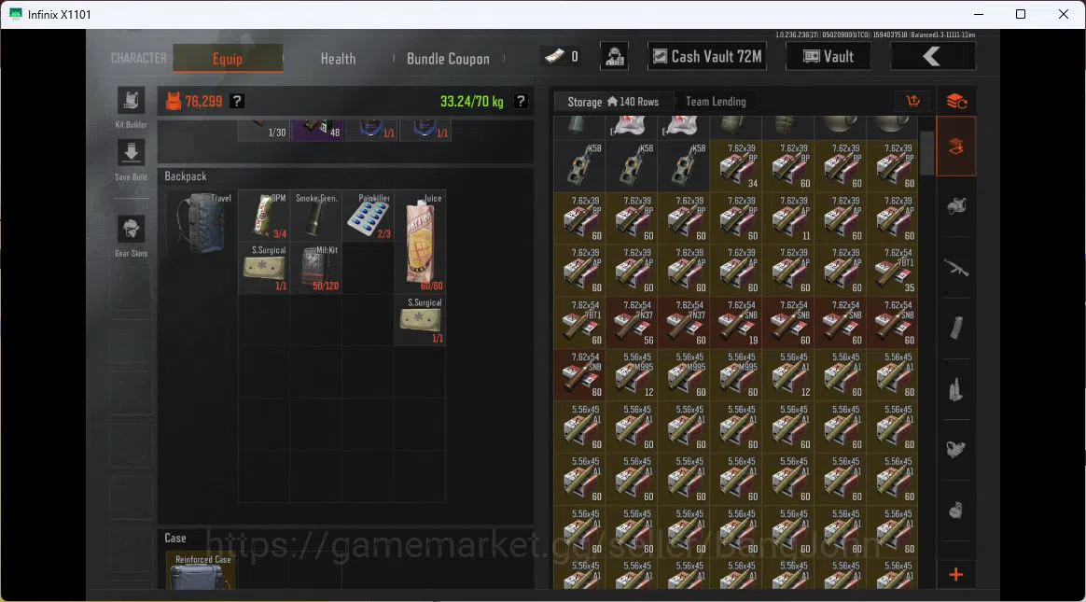Select the BPM drink item 3/4
Viewport: 1086px width, 602px height.
[x=264, y=216]
